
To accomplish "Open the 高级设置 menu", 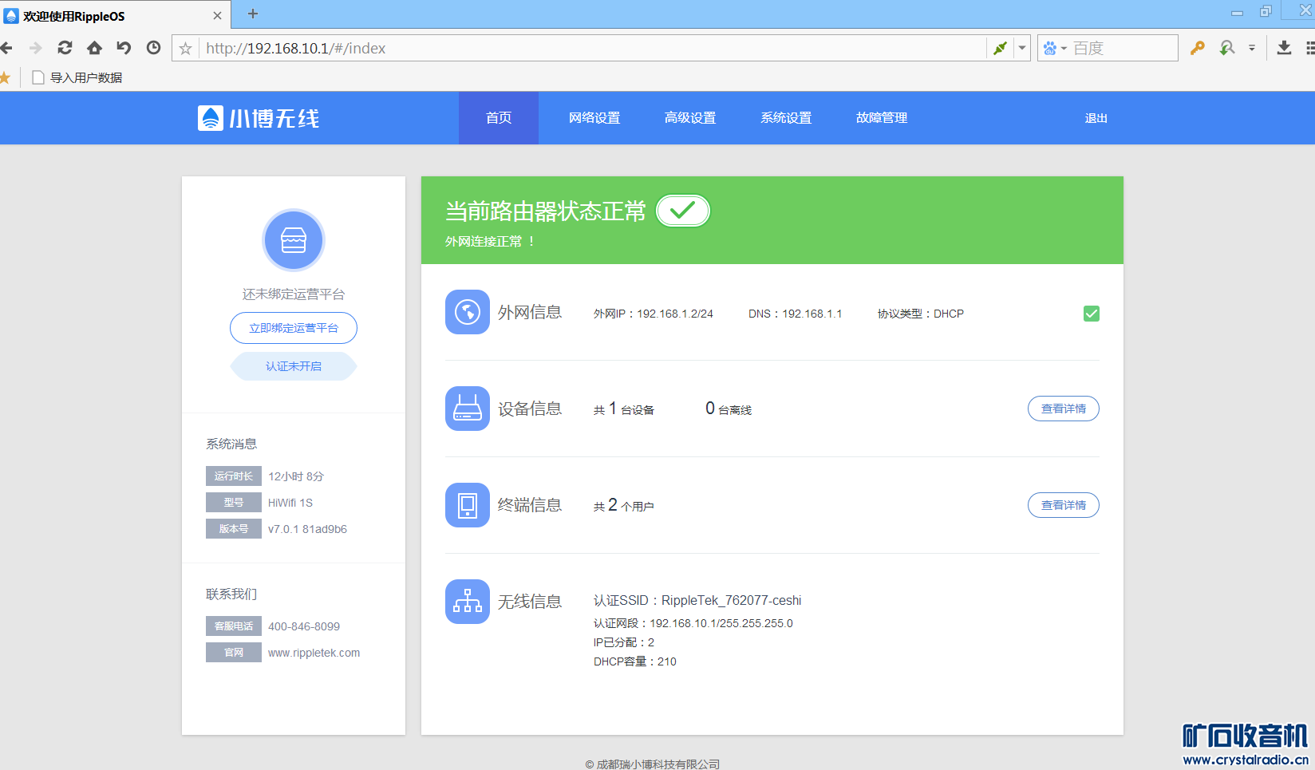I will pyautogui.click(x=690, y=118).
